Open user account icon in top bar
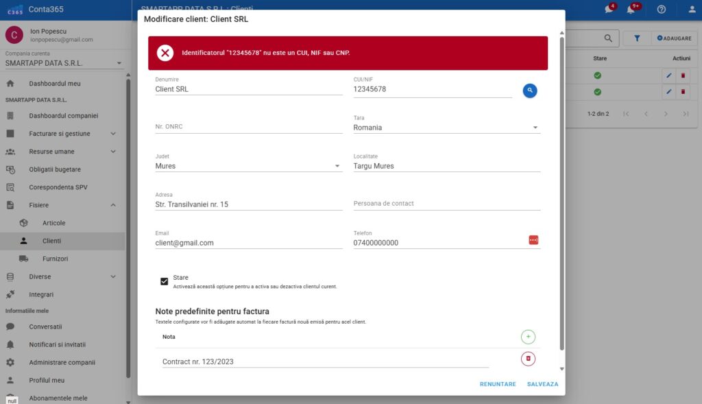Viewport: 702px width, 404px height. [x=692, y=10]
